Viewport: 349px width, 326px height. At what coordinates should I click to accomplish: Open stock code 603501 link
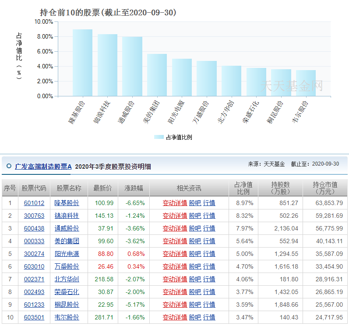tap(34, 317)
